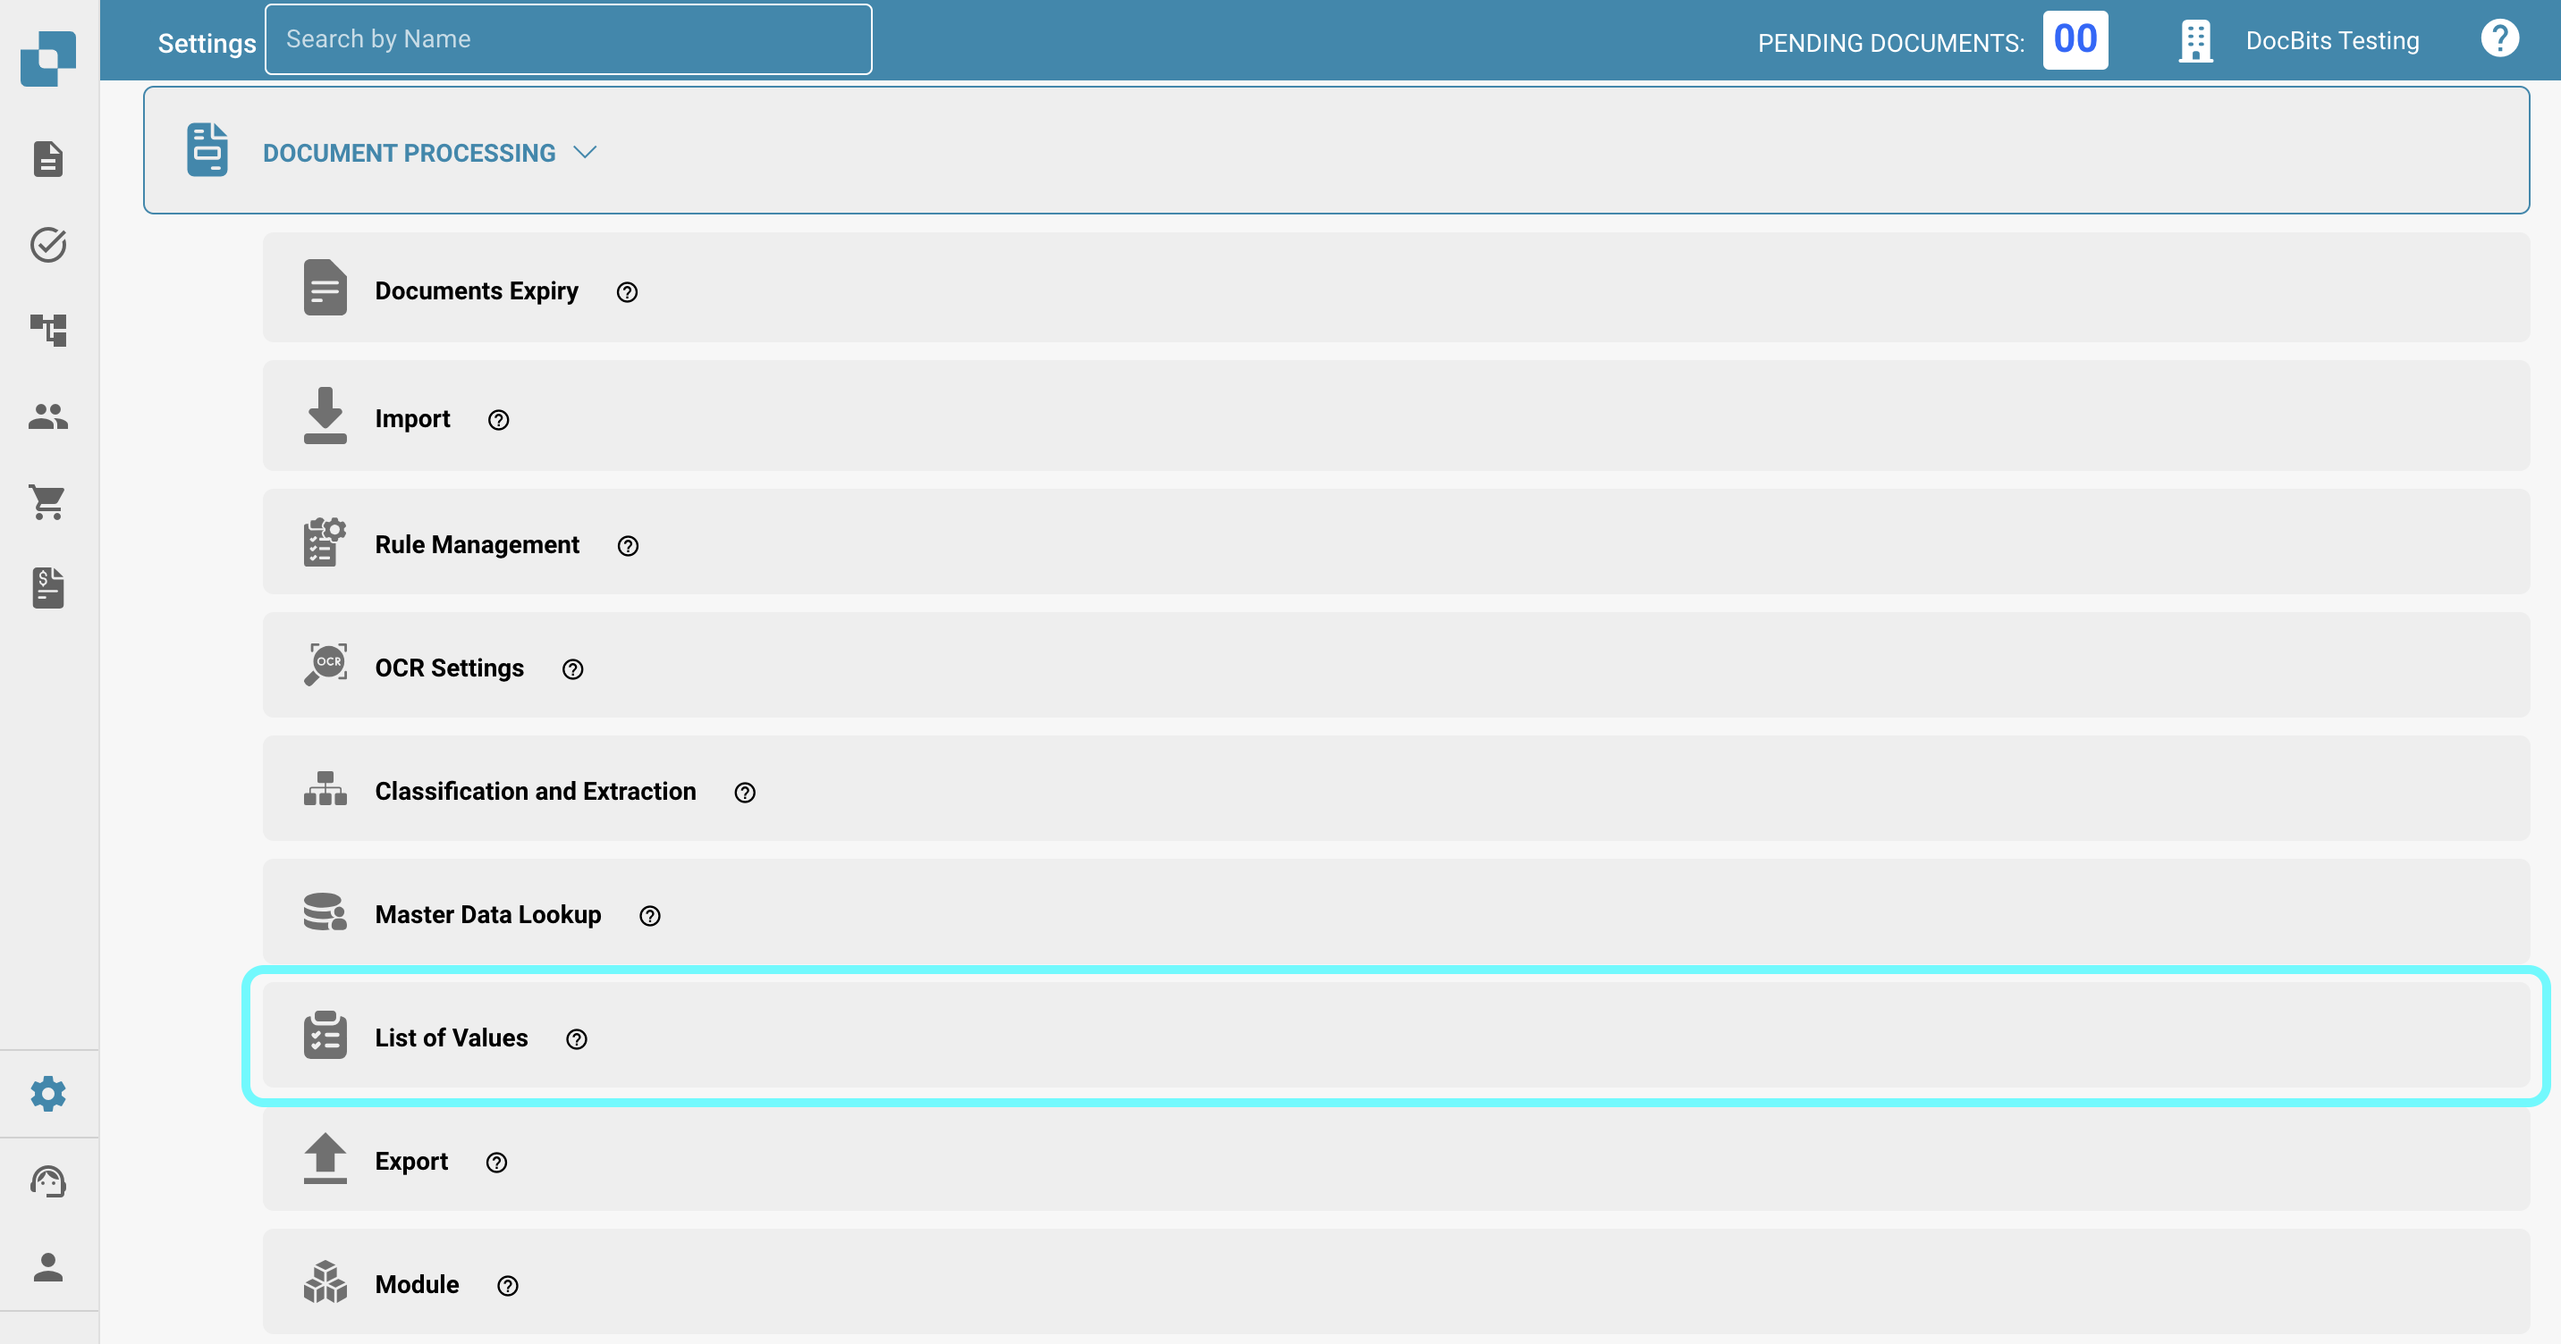Open the task validation checkmark icon

point(47,244)
